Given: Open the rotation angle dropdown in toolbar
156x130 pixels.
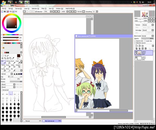Looking at the screenshot, I should coord(67,11).
